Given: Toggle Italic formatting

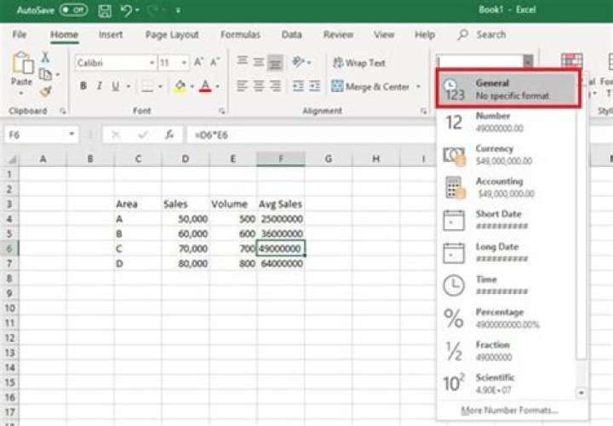Looking at the screenshot, I should [x=100, y=86].
